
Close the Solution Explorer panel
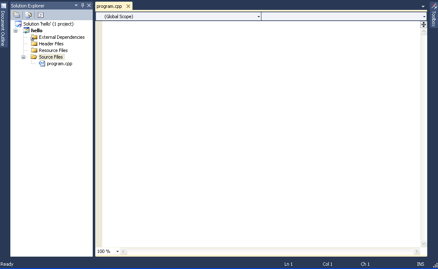[89, 5]
